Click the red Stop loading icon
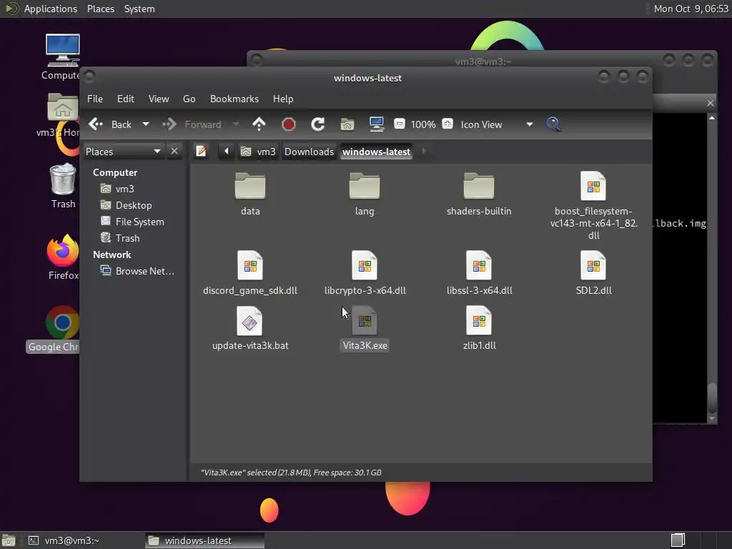 coord(289,124)
